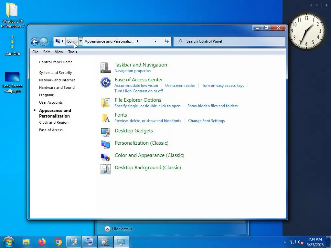
Task: Open the dropdown arrow next to Con...
Action: (80, 41)
